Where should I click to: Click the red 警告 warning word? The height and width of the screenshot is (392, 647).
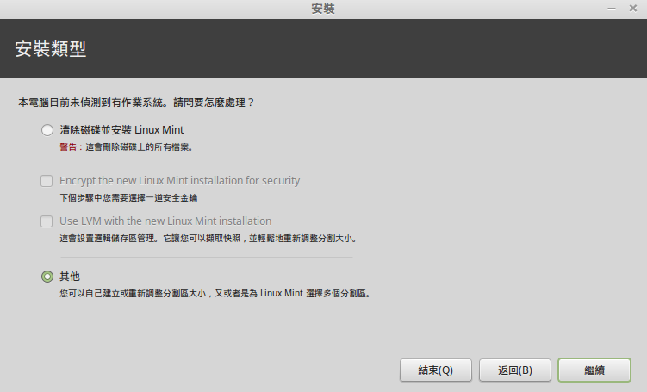[69, 147]
